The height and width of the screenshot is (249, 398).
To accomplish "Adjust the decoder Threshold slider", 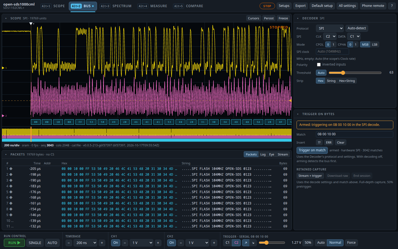I will pyautogui.click(x=355, y=73).
